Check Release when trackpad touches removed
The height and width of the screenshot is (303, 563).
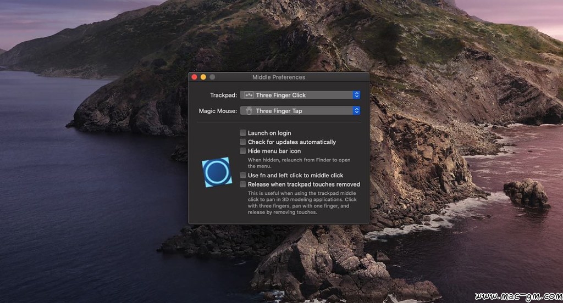(243, 184)
